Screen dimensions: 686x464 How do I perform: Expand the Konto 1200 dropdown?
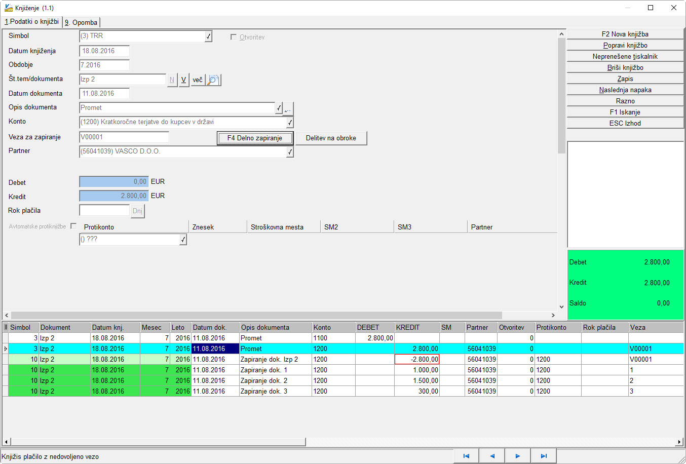(290, 123)
